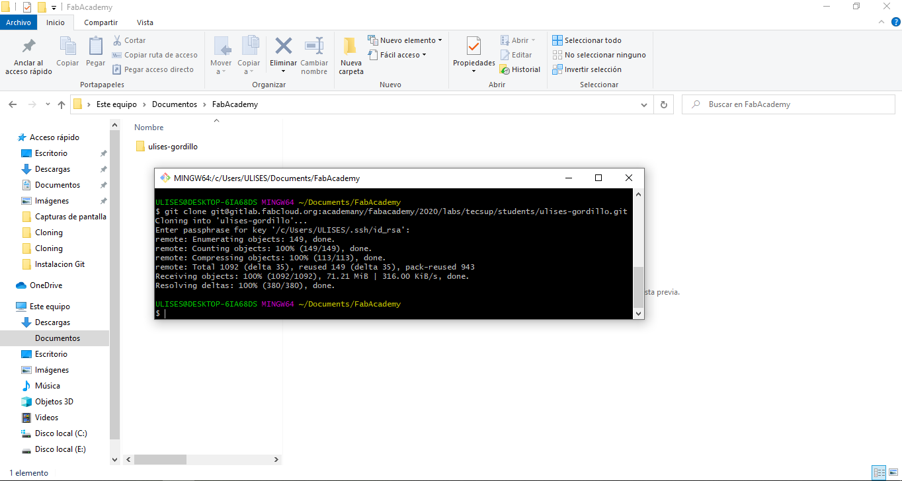The image size is (902, 481).
Task: Click the Cortar scissors option
Action: pos(129,40)
